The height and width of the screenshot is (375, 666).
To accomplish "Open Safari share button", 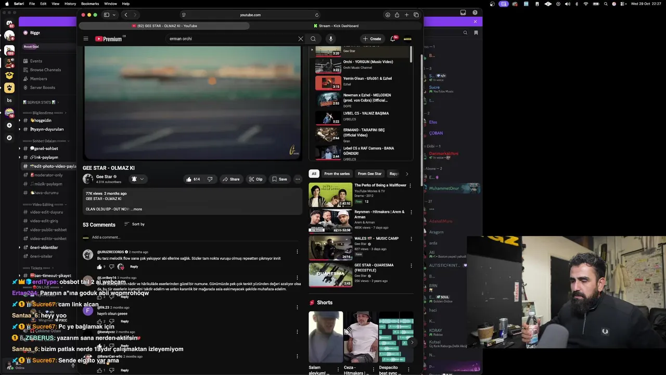I will coord(397,15).
